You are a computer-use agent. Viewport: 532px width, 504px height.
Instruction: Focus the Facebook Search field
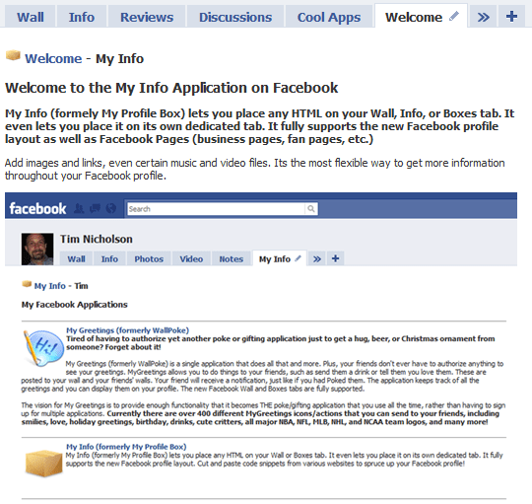point(216,209)
